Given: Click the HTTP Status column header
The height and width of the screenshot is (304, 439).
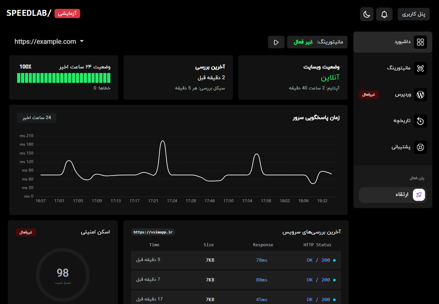Looking at the screenshot, I should (317, 245).
